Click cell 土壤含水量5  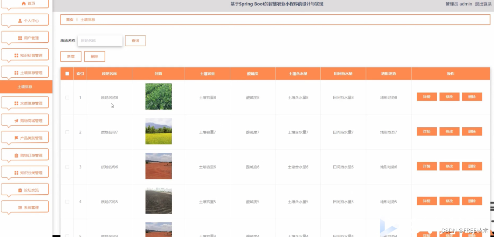[x=298, y=202]
